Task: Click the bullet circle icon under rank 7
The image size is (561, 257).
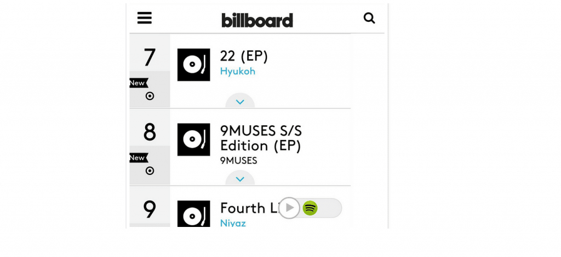Action: pyautogui.click(x=150, y=96)
